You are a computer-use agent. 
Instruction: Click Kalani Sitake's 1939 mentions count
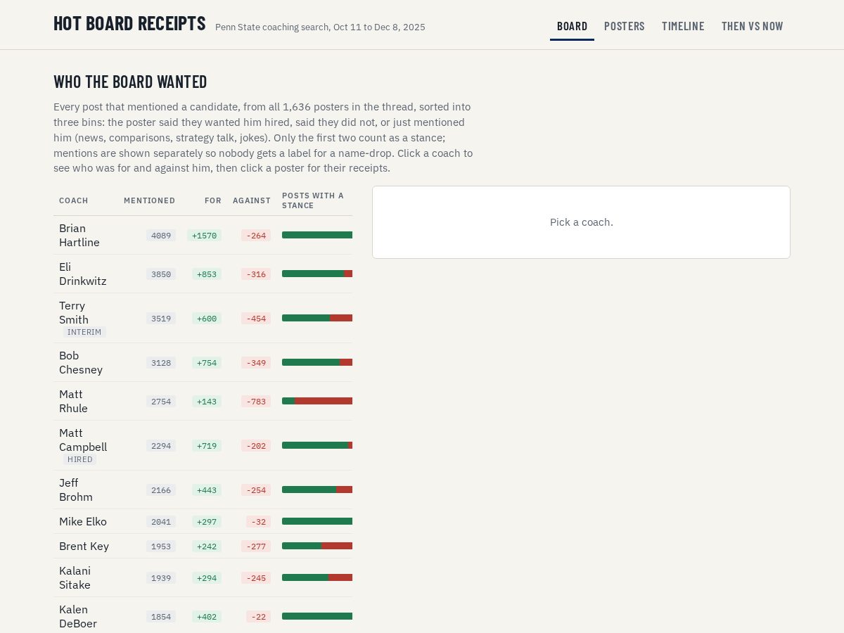161,578
